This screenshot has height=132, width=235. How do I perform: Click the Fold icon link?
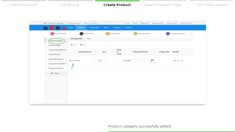[x=73, y=45]
